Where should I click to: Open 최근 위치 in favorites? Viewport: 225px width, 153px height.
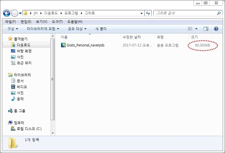(24, 63)
